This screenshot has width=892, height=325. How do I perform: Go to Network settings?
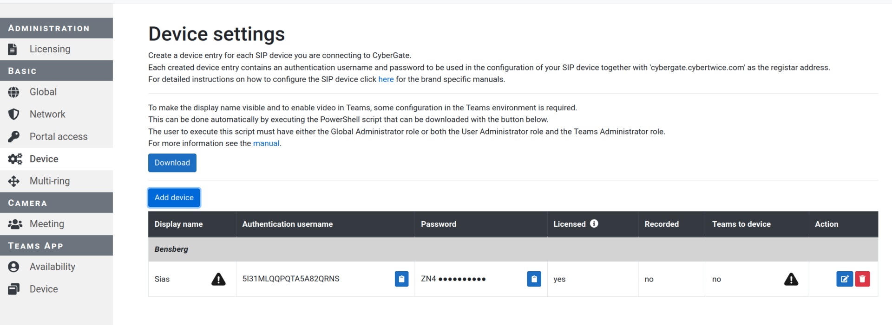[x=56, y=114]
